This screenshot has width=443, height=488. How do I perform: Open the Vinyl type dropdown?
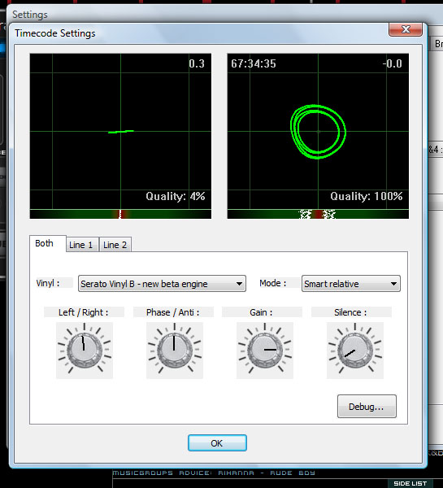(162, 284)
